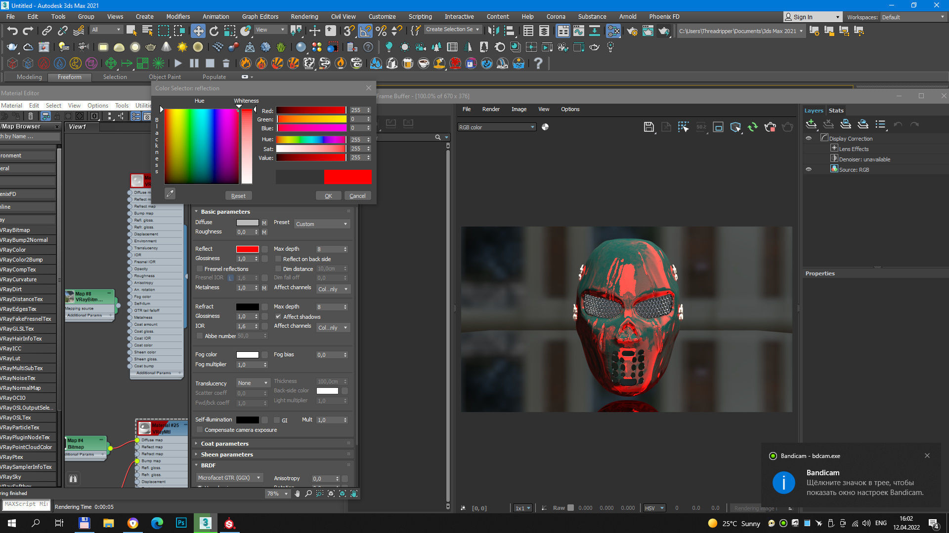
Task: Click the Redo arrow in main toolbar
Action: point(28,31)
